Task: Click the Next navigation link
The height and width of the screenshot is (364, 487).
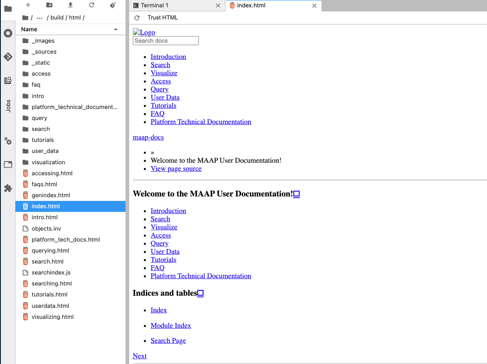Action: [139, 356]
